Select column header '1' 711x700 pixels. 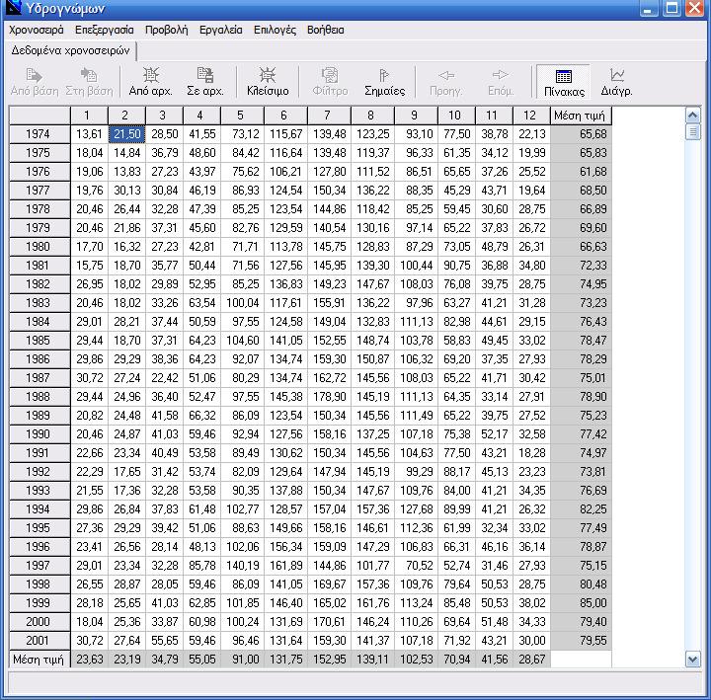point(89,116)
